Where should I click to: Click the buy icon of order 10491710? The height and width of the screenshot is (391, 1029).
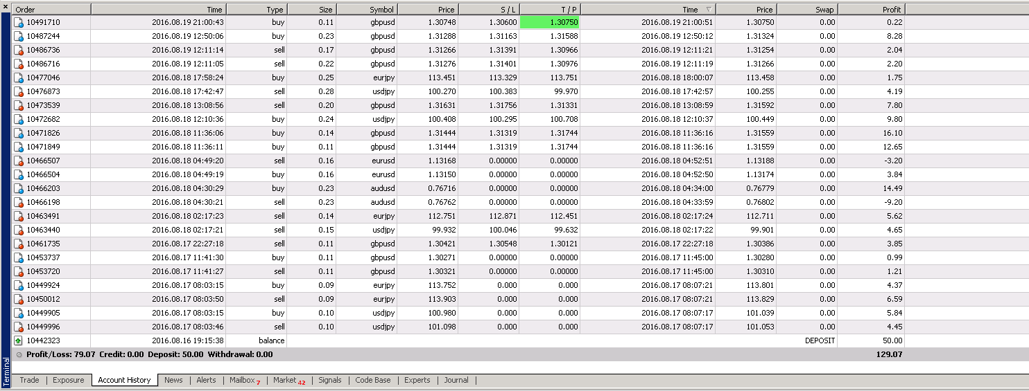point(19,22)
